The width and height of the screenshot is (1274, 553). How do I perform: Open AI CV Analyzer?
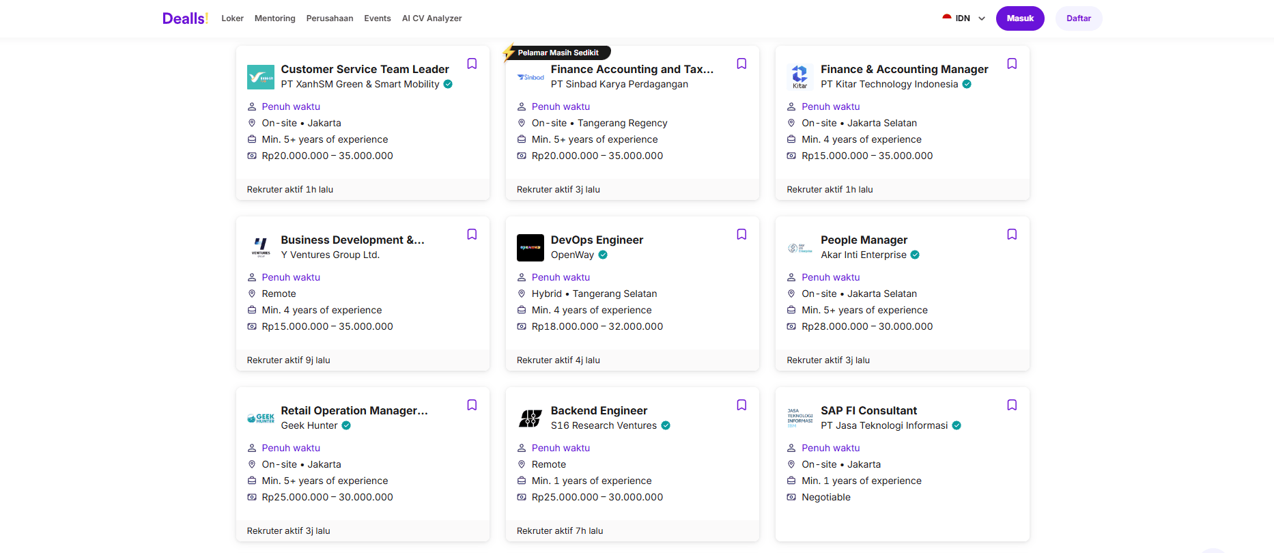pos(432,18)
